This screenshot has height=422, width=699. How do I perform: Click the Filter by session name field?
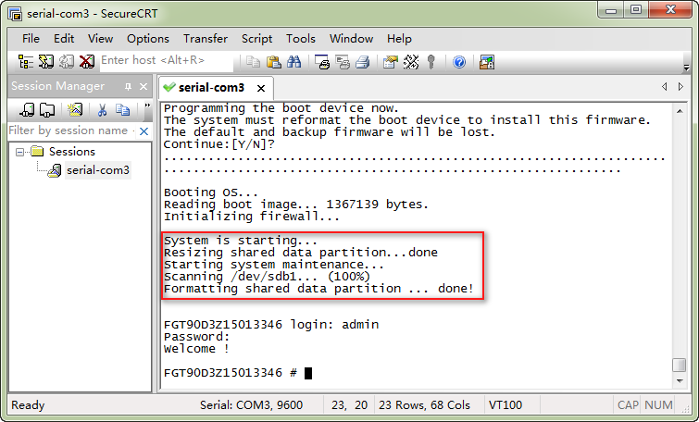(x=71, y=130)
